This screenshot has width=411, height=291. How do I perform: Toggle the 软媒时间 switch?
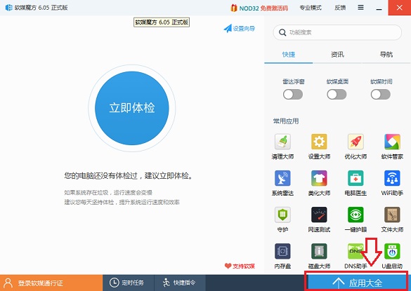[x=381, y=95]
